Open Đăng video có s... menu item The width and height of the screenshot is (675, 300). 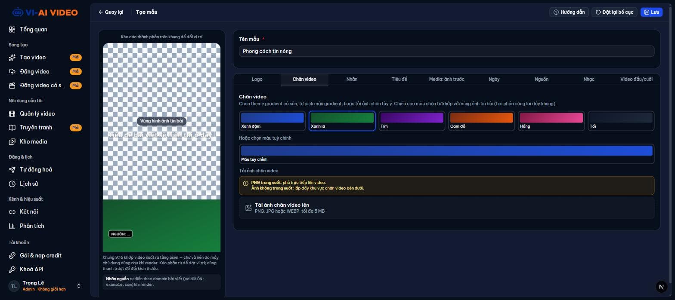(x=45, y=86)
